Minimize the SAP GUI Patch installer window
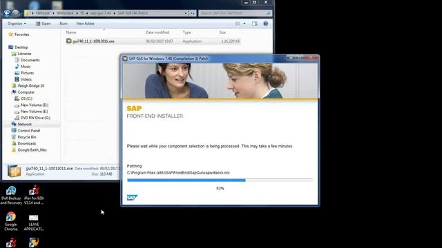The width and height of the screenshot is (442, 248). pyautogui.click(x=291, y=58)
